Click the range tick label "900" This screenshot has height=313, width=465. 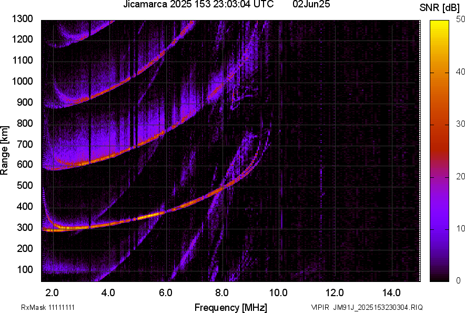coord(25,102)
